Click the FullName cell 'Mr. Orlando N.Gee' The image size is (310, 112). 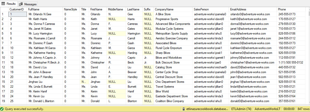(x=45, y=14)
